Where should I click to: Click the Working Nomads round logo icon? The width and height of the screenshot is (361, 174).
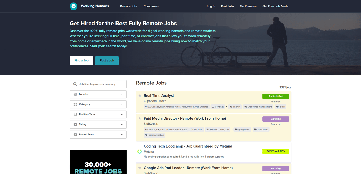click(73, 6)
